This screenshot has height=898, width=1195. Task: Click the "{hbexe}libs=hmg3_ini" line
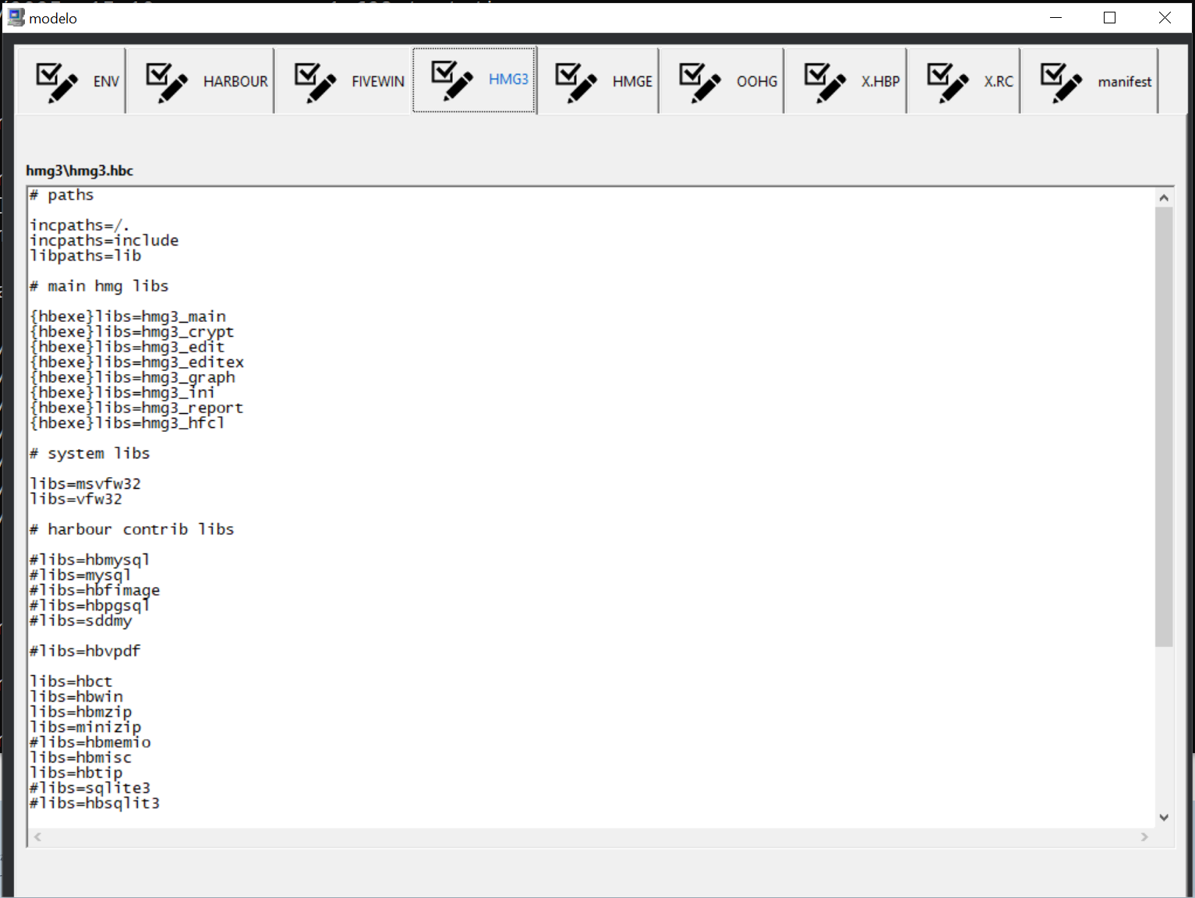coord(122,393)
